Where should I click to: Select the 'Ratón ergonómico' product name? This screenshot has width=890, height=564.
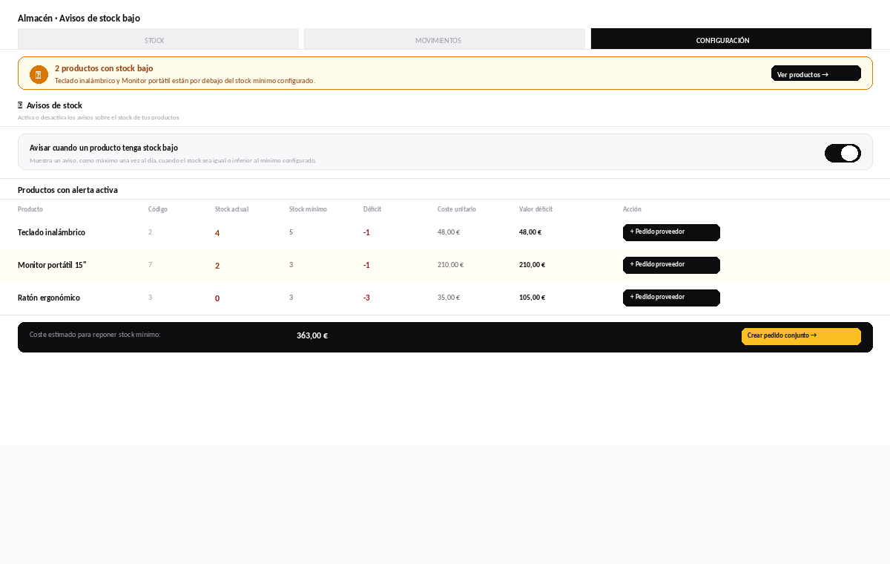[49, 298]
